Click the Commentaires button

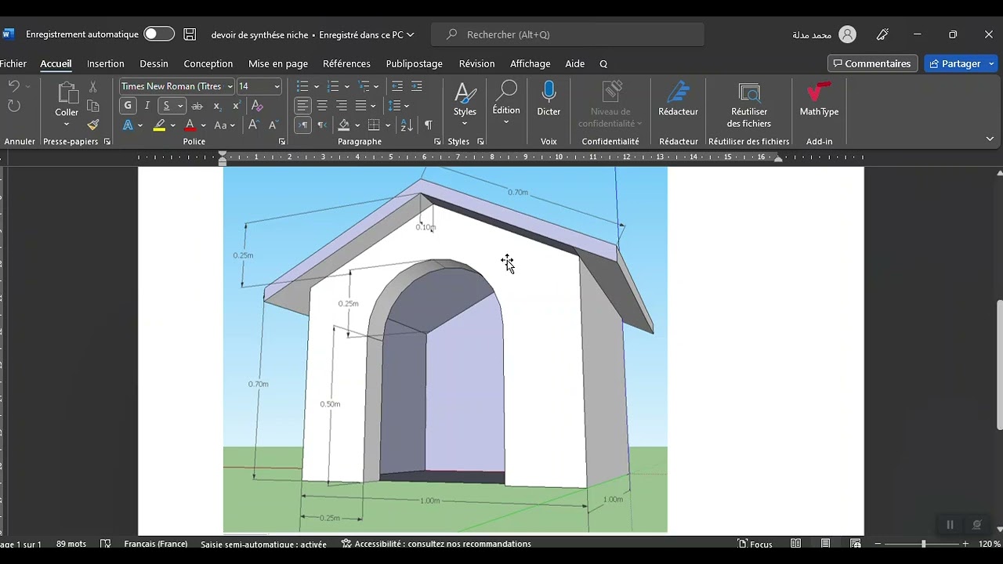[872, 63]
